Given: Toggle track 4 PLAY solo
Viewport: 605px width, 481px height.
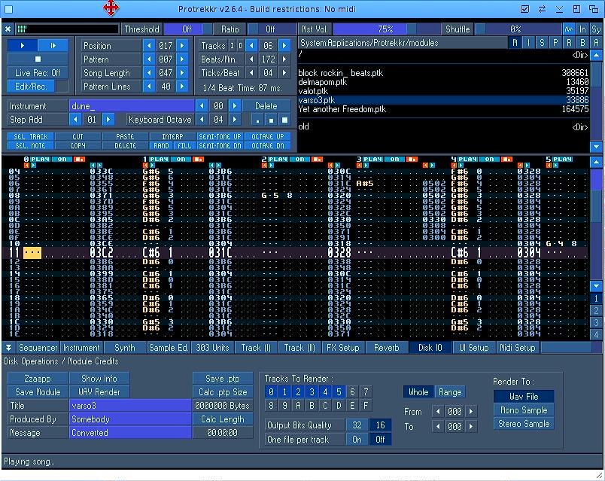Looking at the screenshot, I should [x=467, y=159].
